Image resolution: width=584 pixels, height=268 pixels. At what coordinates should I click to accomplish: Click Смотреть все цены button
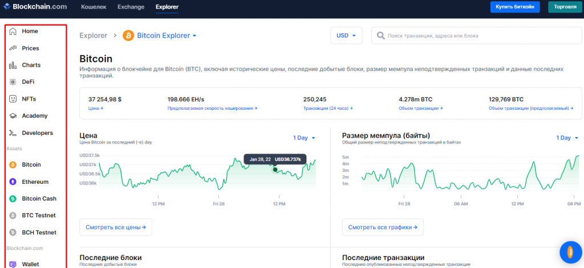pos(116,227)
